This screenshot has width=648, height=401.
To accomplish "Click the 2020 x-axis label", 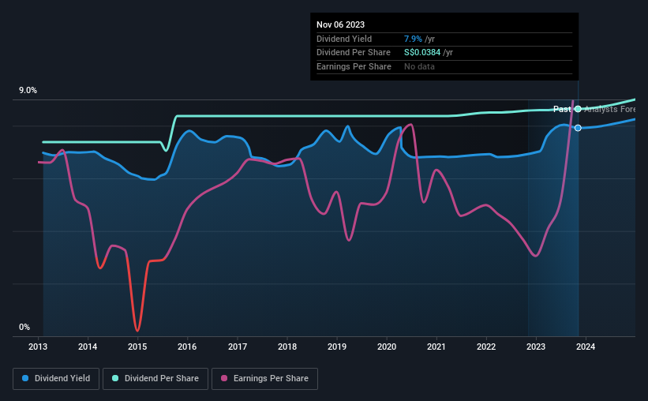I will (x=387, y=347).
